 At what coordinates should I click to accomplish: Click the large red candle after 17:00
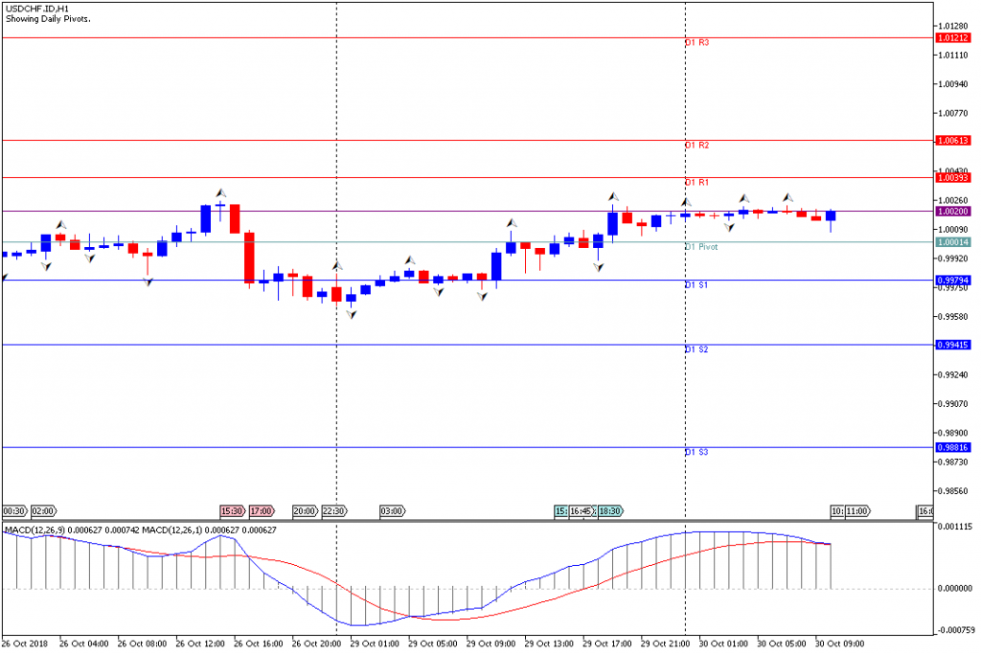[249, 259]
